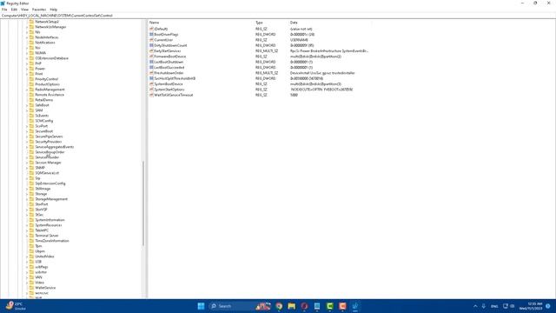Click the CurrentUser string value icon
The height and width of the screenshot is (313, 556).
pyautogui.click(x=151, y=40)
